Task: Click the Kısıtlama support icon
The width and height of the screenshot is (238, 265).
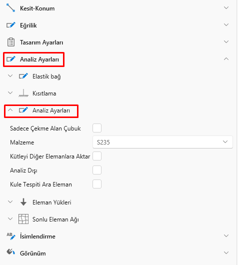Action: [23, 93]
